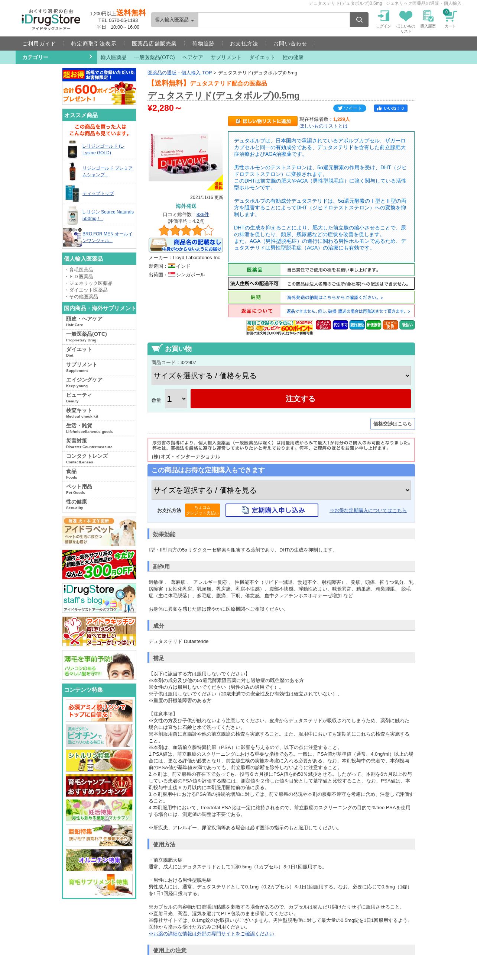Open the 薄毛を事前予防 banner
This screenshot has height=955, width=477.
click(99, 665)
